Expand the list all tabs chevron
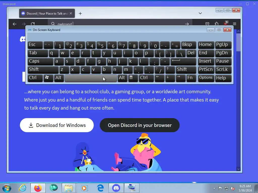 coord(200,13)
